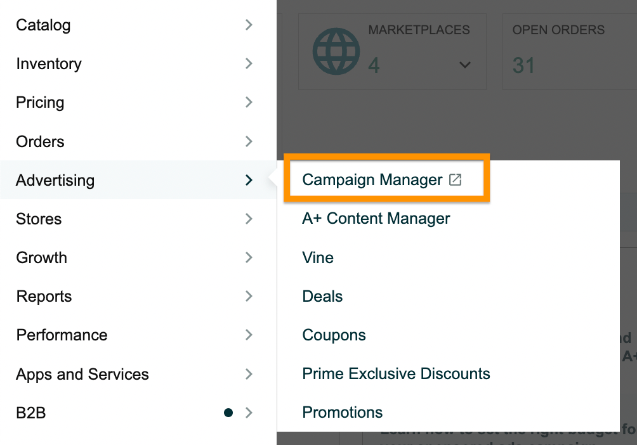Viewport: 637px width, 445px height.
Task: Select Advertising in the side menu
Action: point(138,180)
